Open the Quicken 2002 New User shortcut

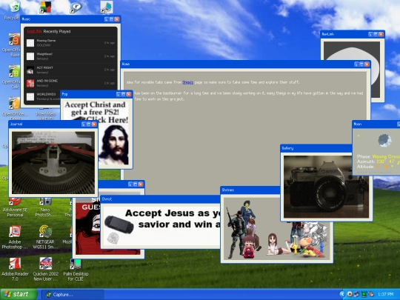pos(45,263)
